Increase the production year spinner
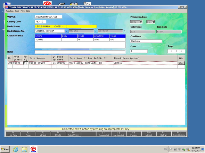 (141, 21)
